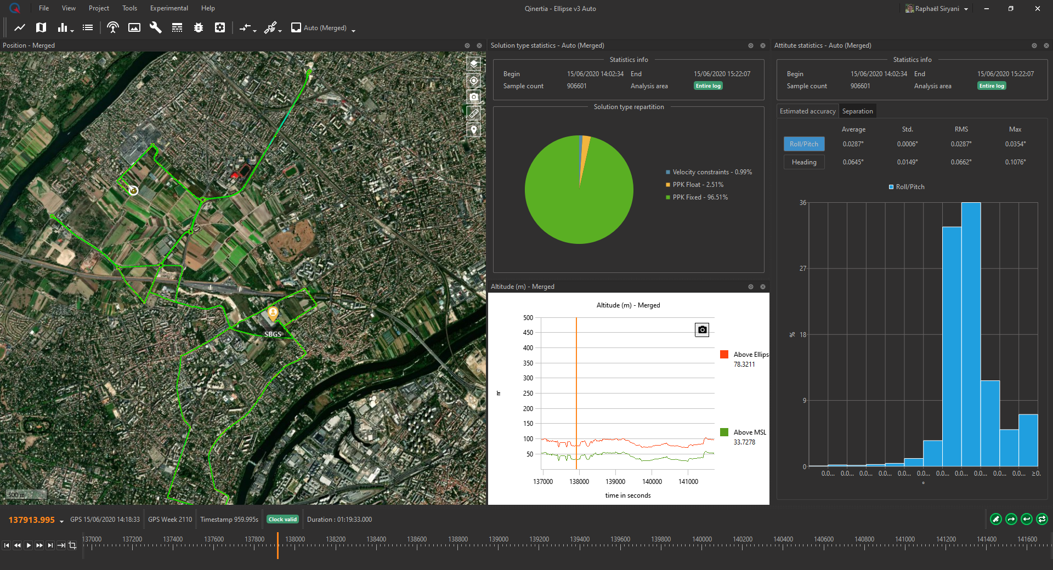The width and height of the screenshot is (1053, 570).
Task: Toggle the Roll/Pitch histogram legend entry
Action: tap(906, 187)
